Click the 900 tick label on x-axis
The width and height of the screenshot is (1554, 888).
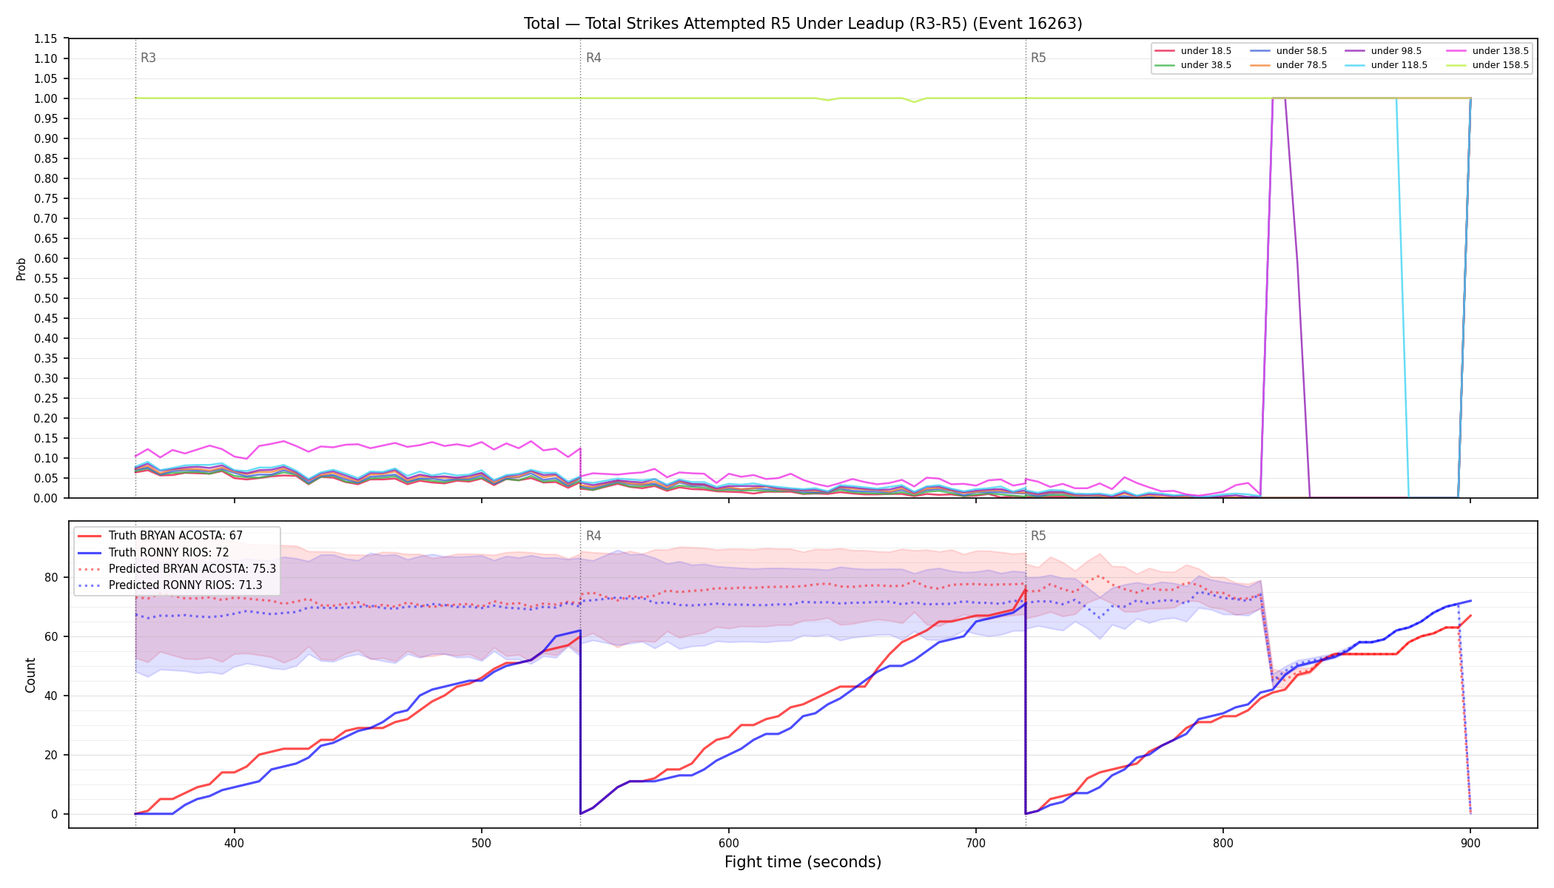point(1470,843)
